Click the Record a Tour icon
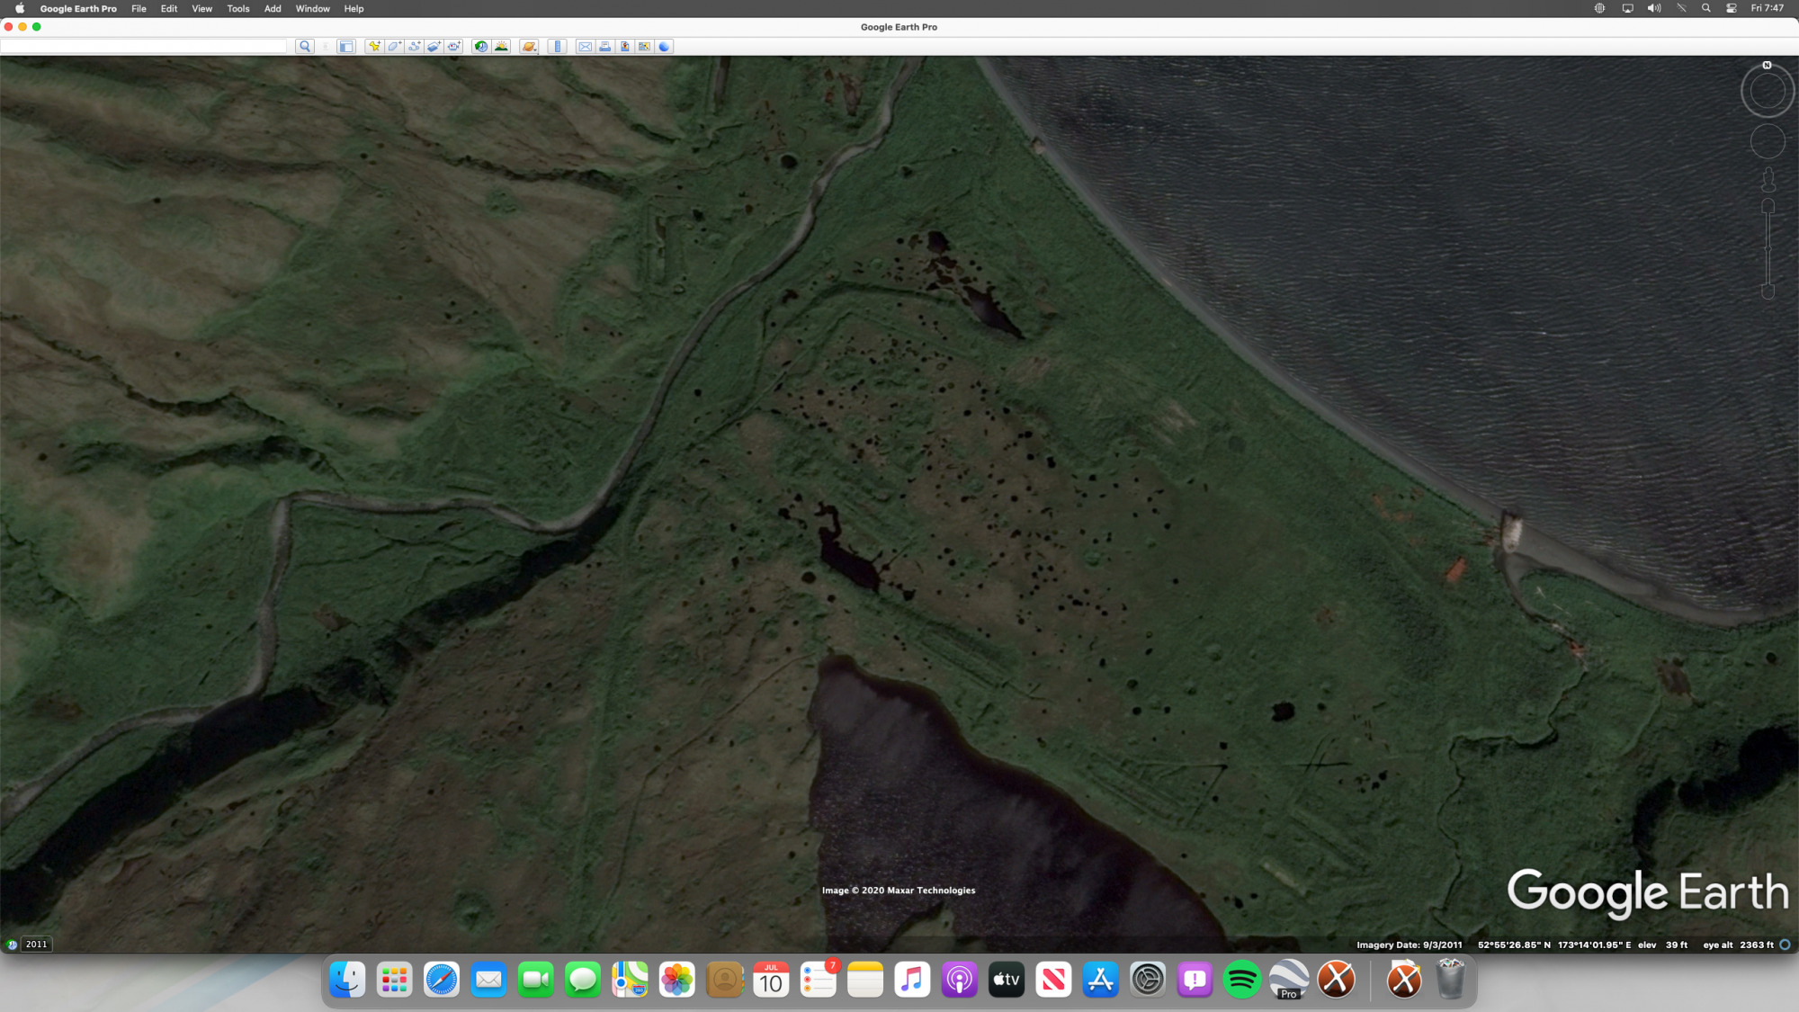The image size is (1799, 1012). pos(453,47)
